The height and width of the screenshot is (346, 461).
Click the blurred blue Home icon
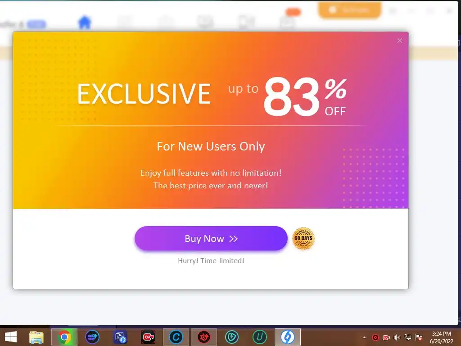click(84, 23)
